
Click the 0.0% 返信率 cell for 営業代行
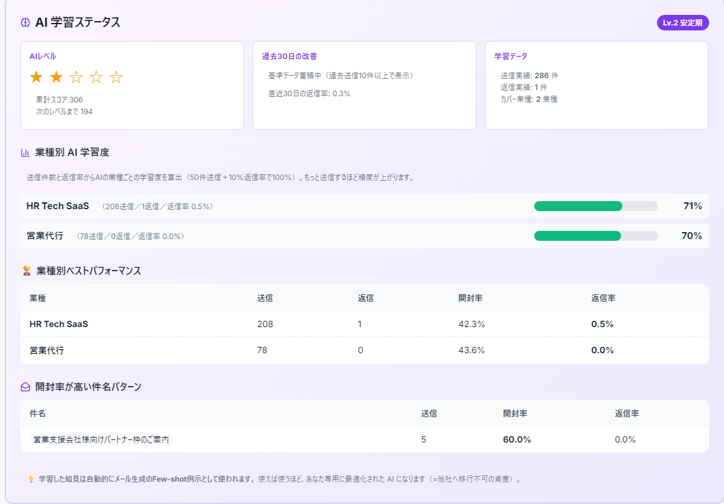coord(602,351)
